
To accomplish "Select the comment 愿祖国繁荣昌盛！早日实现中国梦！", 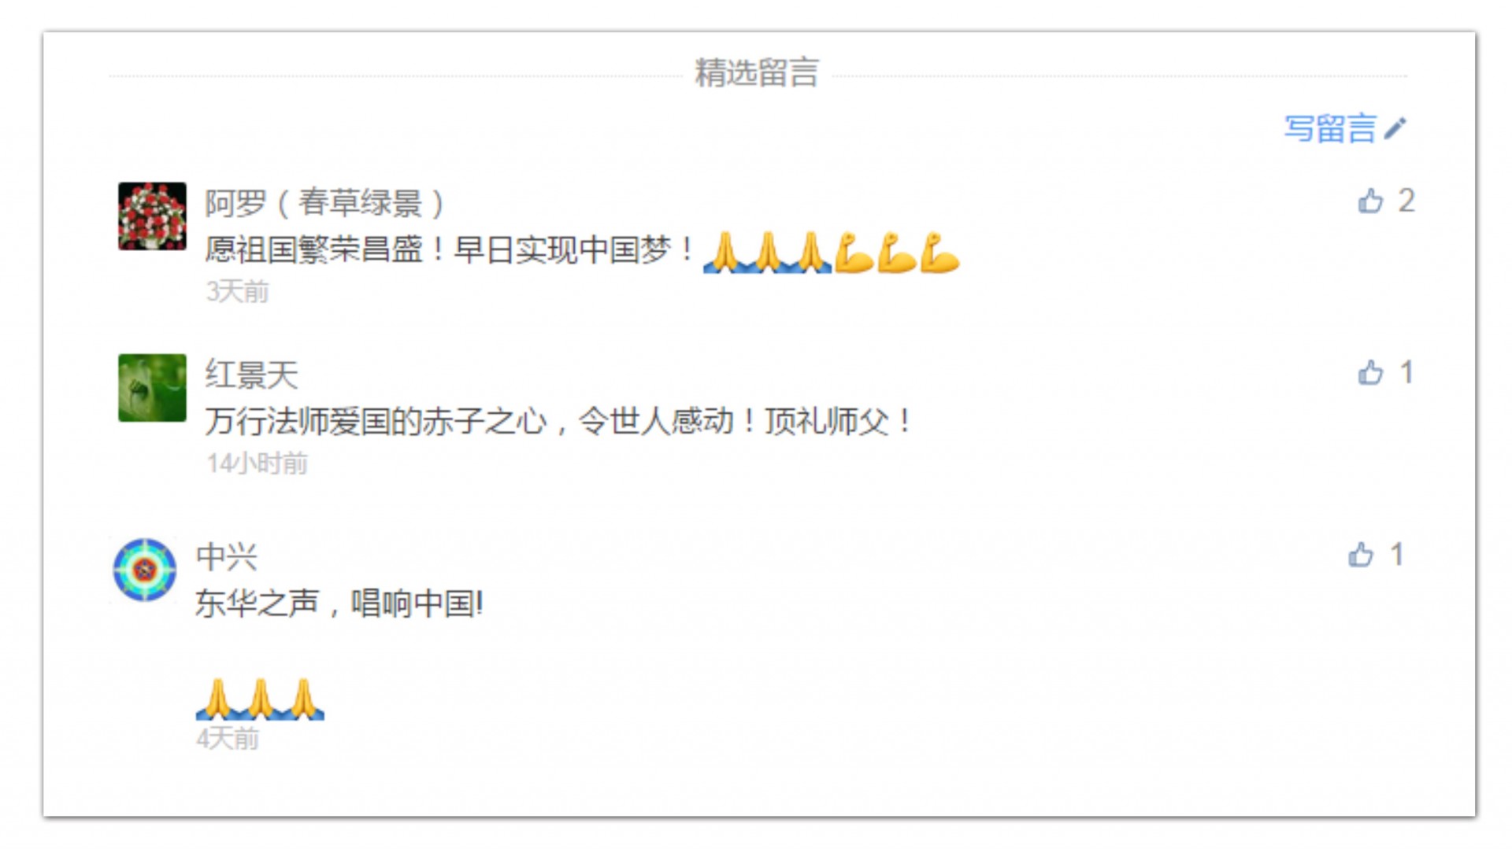I will click(450, 250).
